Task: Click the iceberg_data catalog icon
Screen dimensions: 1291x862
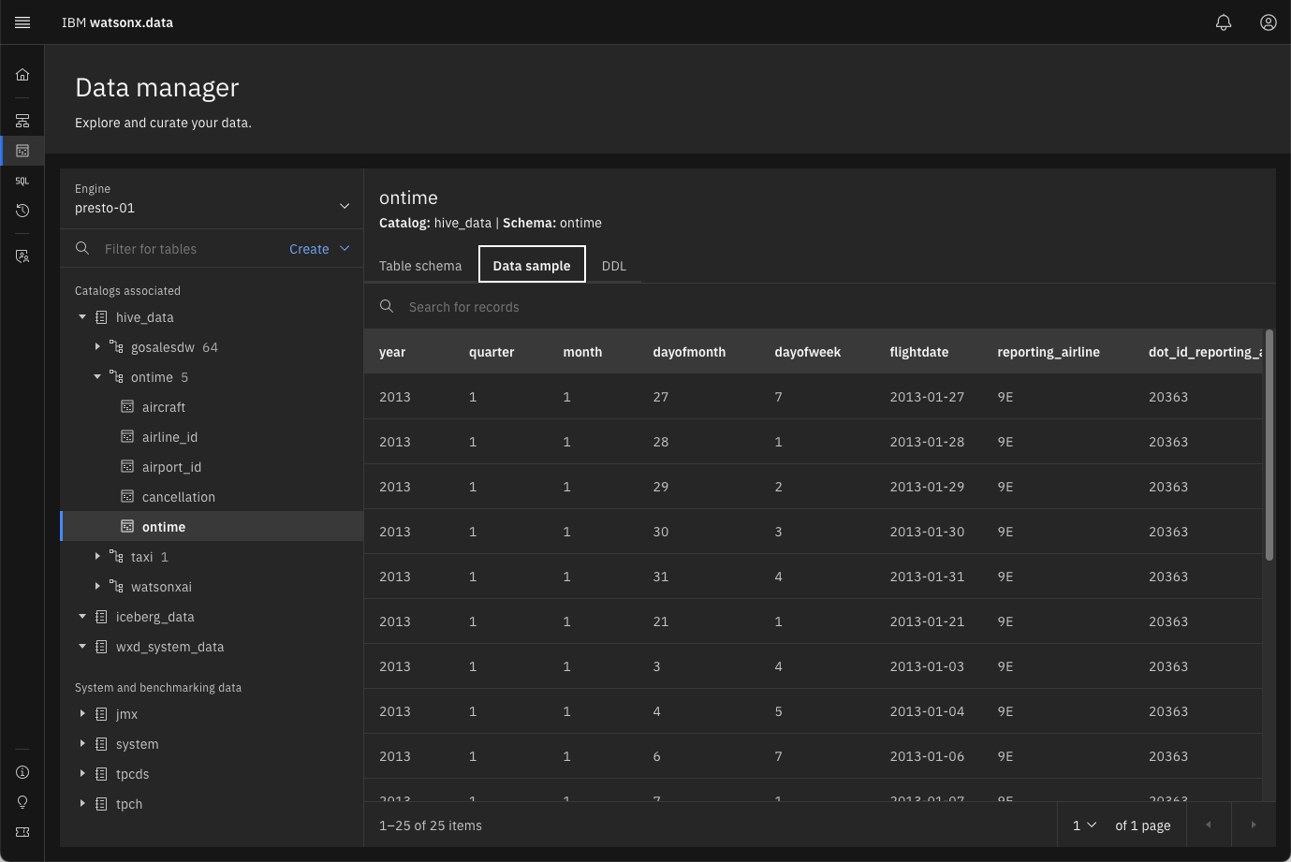Action: pyautogui.click(x=101, y=617)
